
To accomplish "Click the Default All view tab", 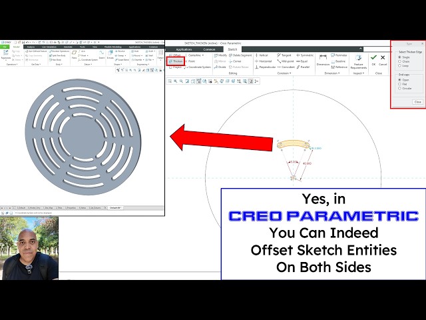I will coord(115,207).
